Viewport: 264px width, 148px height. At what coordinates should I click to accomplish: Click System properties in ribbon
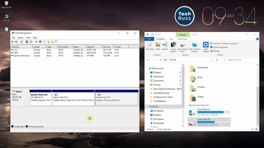(x=219, y=47)
